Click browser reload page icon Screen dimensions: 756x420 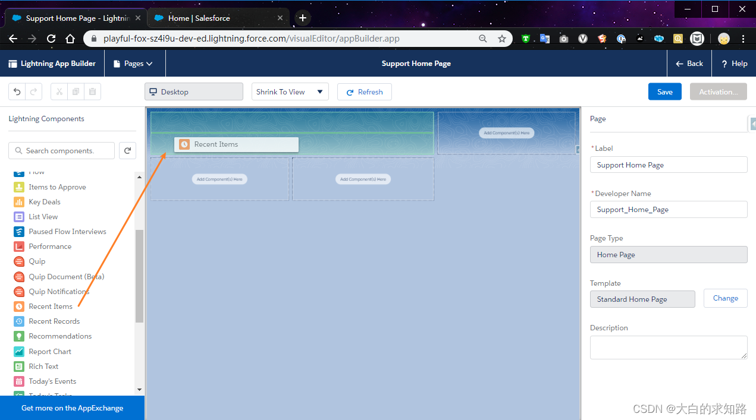point(51,39)
